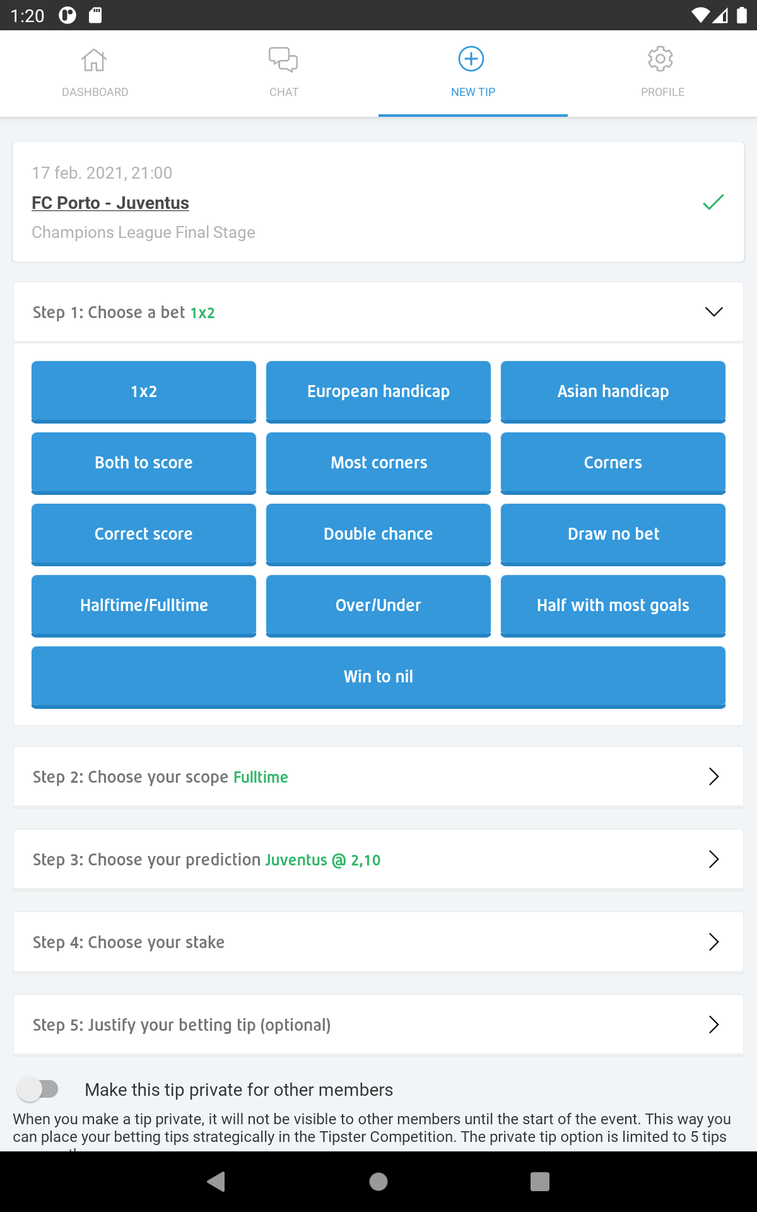Collapse Step 1 Choose a bet section
Screen dimensions: 757x1212
(x=713, y=312)
